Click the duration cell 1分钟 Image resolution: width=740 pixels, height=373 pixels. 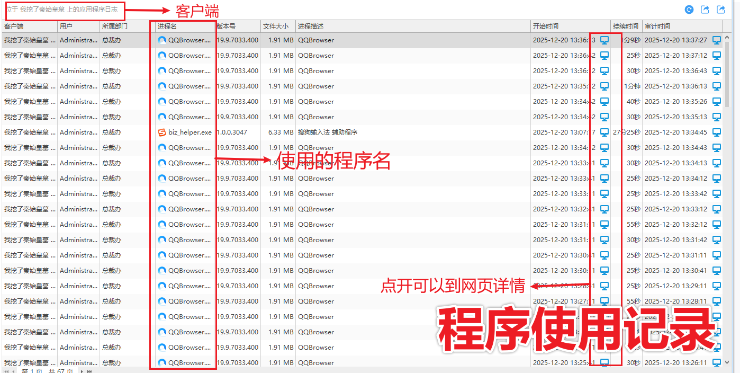pyautogui.click(x=632, y=86)
